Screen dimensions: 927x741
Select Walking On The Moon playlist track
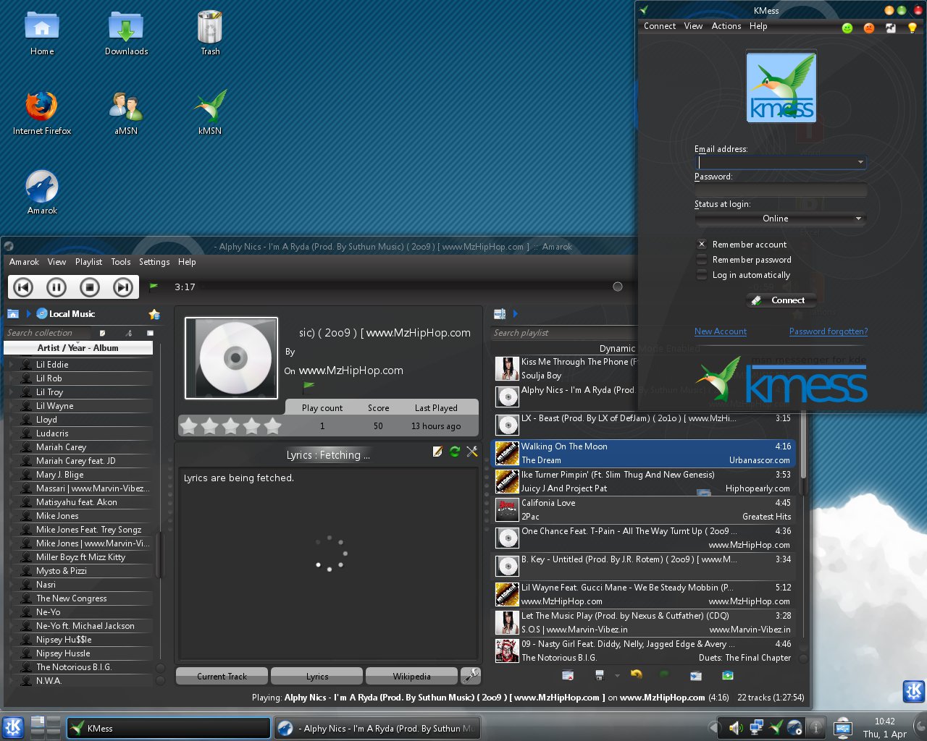pyautogui.click(x=643, y=453)
